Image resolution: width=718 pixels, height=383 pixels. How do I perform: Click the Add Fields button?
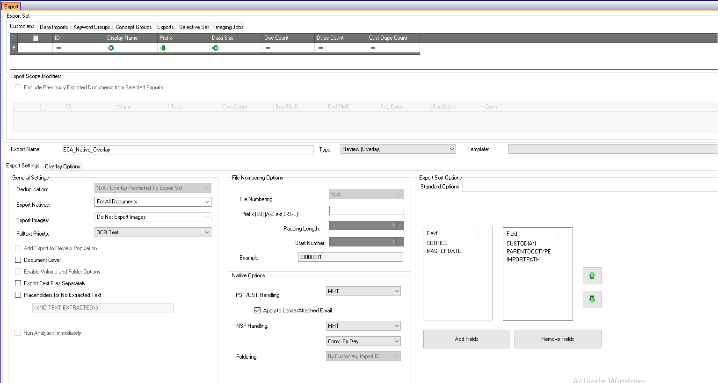466,339
